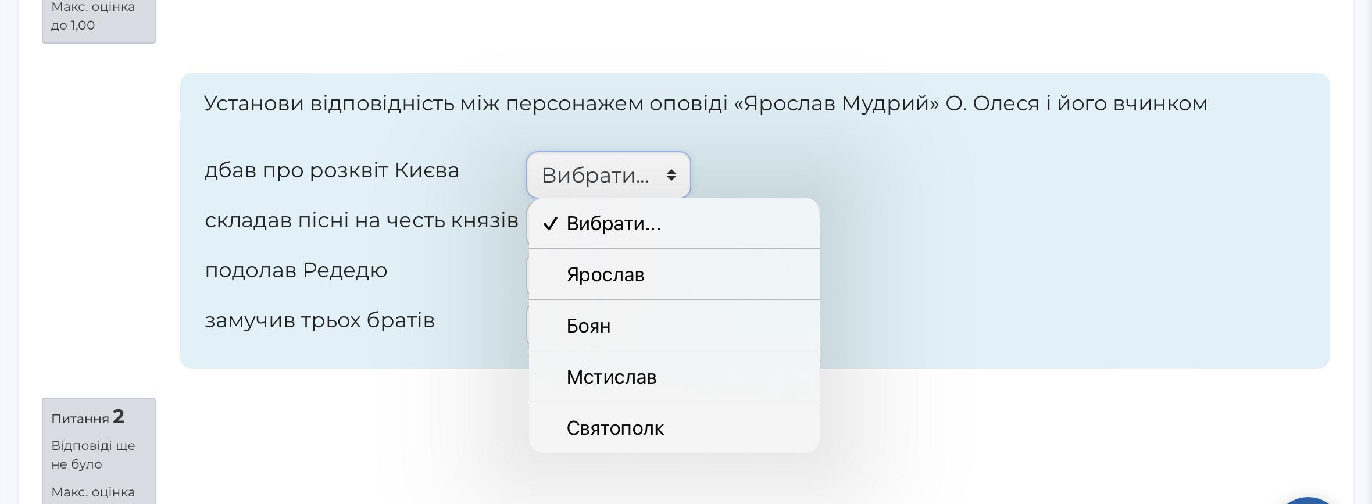Select Ярослав from the open dropdown list
Viewport: 1372px width, 504px height.
(x=605, y=274)
